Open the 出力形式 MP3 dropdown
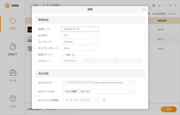The image size is (180, 115). tap(80, 36)
